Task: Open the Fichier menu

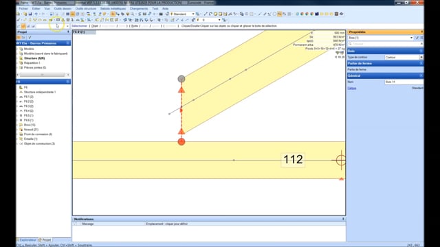Action: (x=23, y=8)
